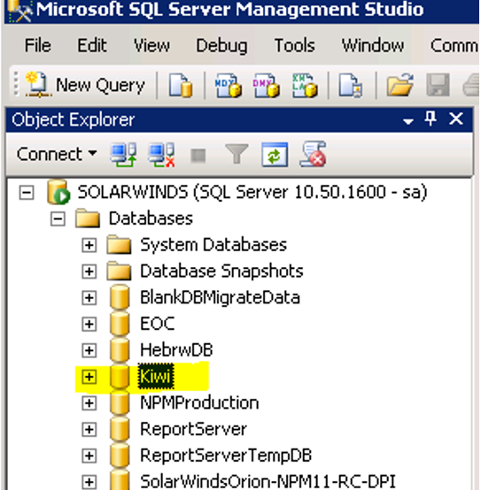Image resolution: width=481 pixels, height=490 pixels.
Task: Click the Filter funnel icon
Action: 237,154
